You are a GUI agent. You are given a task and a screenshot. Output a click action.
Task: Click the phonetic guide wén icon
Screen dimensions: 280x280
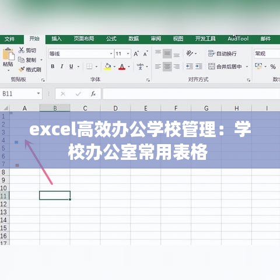click(x=140, y=66)
